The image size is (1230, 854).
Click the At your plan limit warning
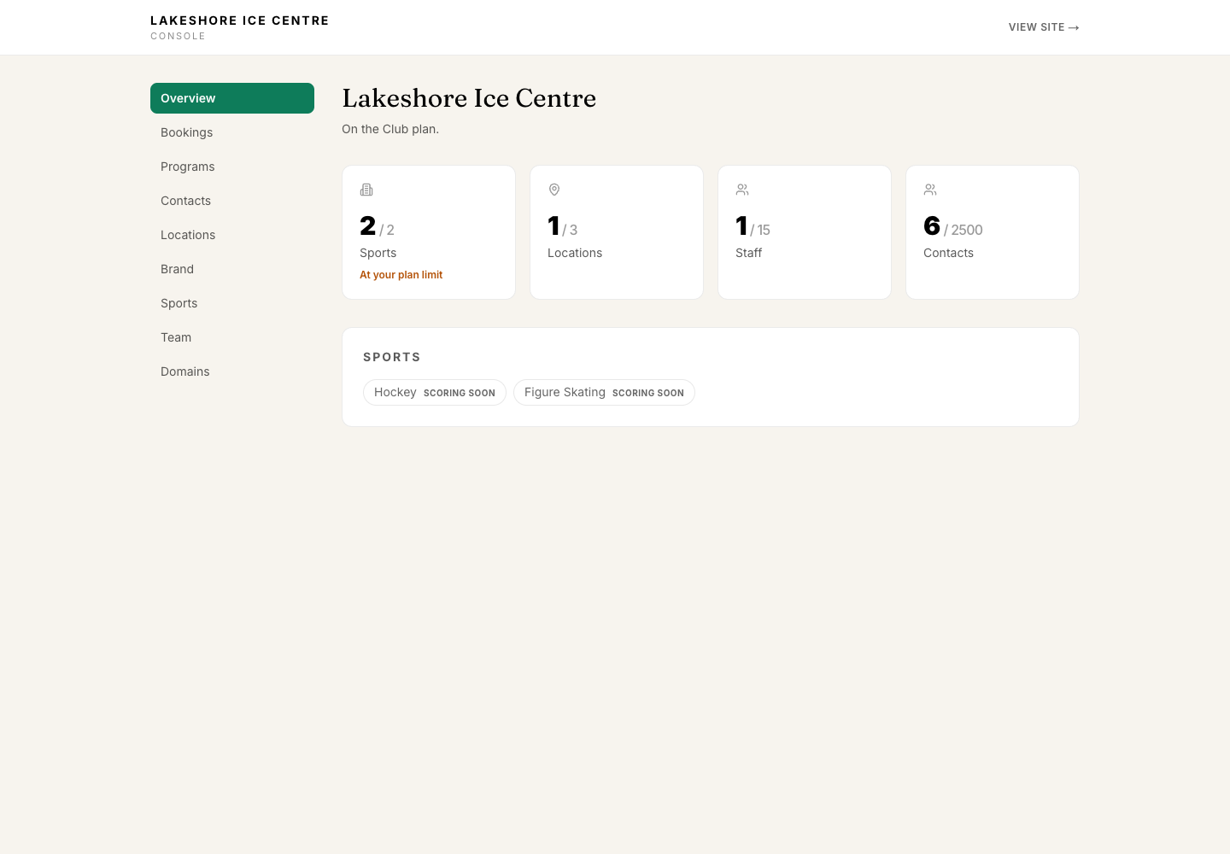point(401,275)
